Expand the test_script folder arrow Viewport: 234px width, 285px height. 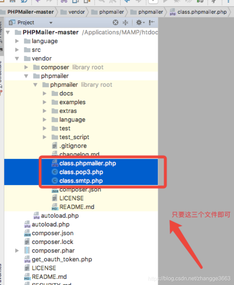tap(45, 137)
